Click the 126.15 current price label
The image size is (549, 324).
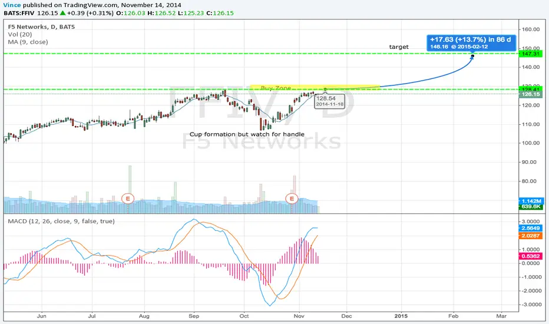point(531,94)
